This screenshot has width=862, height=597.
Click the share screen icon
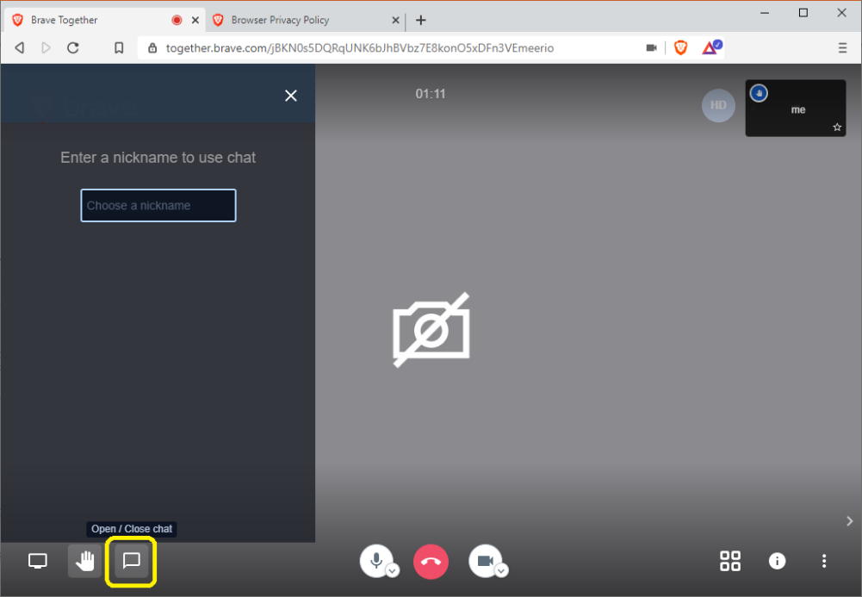pyautogui.click(x=38, y=562)
